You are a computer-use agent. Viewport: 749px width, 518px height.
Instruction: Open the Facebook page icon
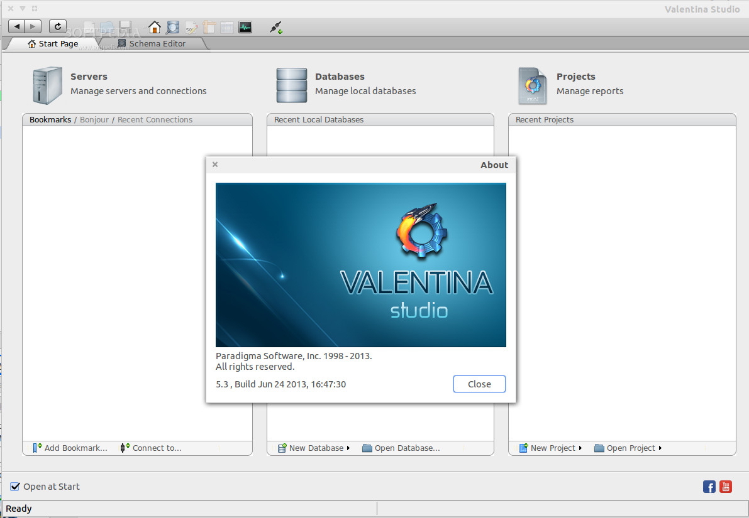point(709,487)
